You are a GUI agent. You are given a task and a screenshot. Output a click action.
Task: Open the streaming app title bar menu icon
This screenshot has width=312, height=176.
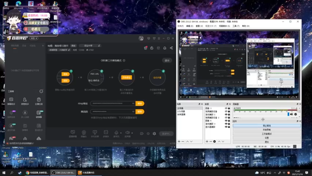[x=159, y=38]
